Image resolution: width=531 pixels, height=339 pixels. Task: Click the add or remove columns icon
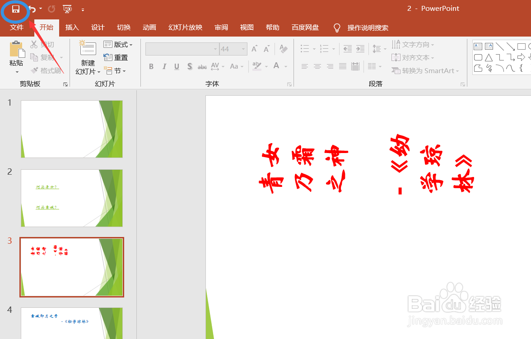click(372, 66)
